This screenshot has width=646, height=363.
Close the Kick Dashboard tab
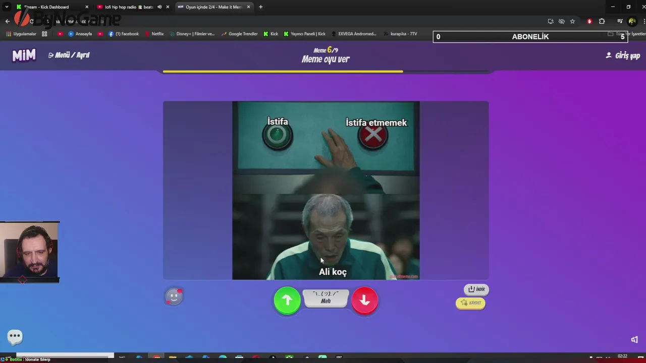click(x=87, y=7)
